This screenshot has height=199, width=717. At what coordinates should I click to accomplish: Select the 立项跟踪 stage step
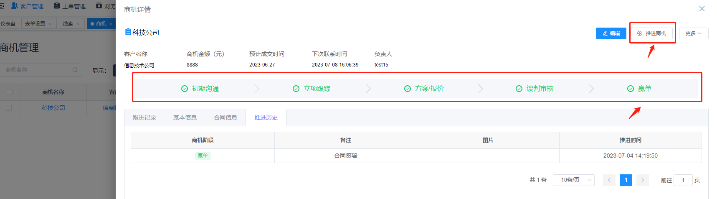312,89
